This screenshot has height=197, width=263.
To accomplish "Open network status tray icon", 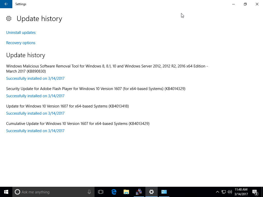I will tap(224, 192).
